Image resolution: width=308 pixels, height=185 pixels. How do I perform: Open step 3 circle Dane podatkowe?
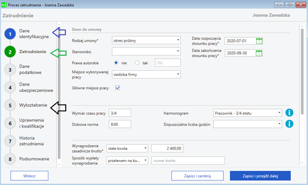pos(10,70)
